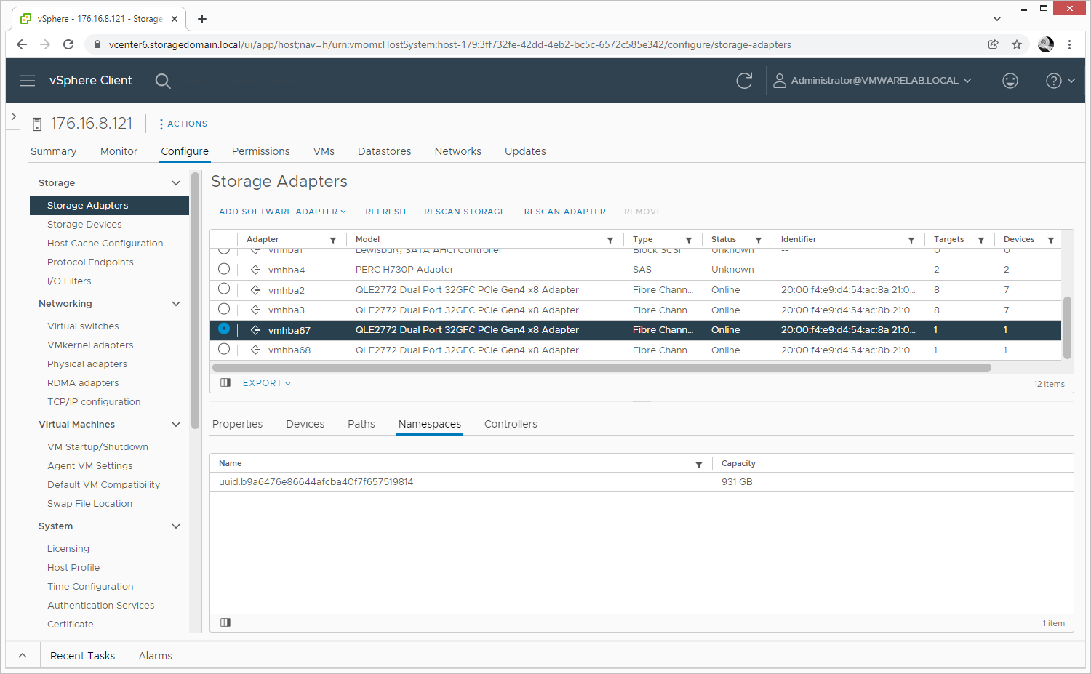
Task: Click the adapters table vertical scrollbar
Action: (1067, 327)
